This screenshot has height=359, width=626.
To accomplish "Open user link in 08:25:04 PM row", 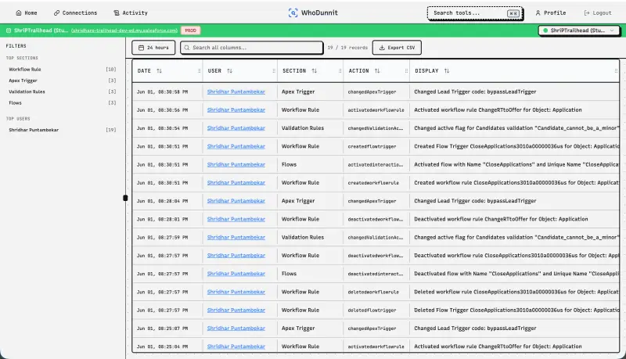I will [x=236, y=346].
